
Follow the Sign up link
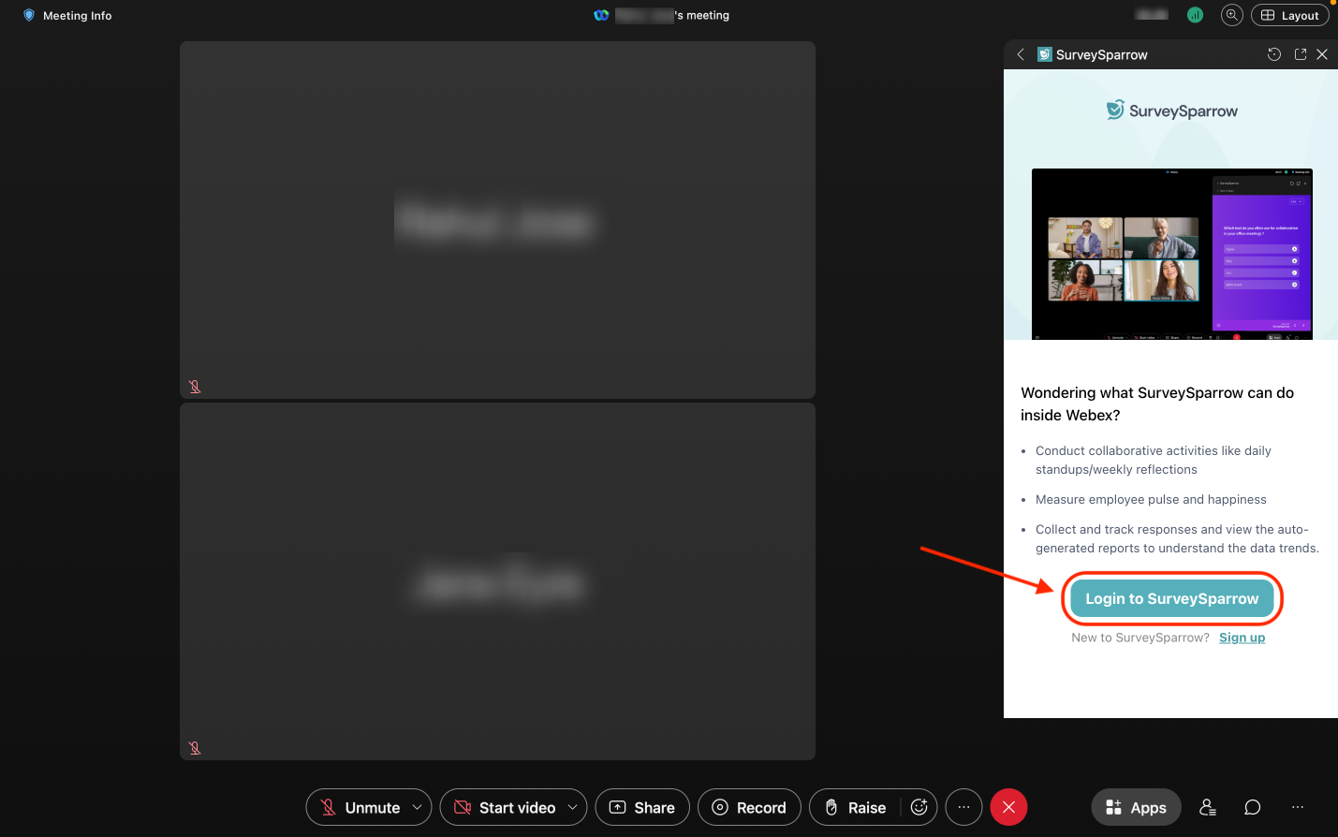(x=1242, y=638)
